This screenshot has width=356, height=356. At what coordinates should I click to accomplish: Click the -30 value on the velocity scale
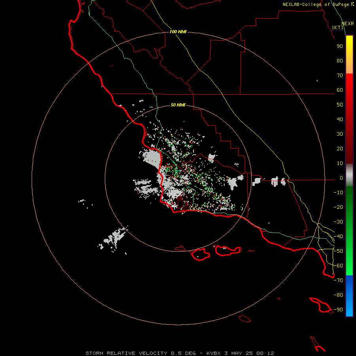coord(338,222)
